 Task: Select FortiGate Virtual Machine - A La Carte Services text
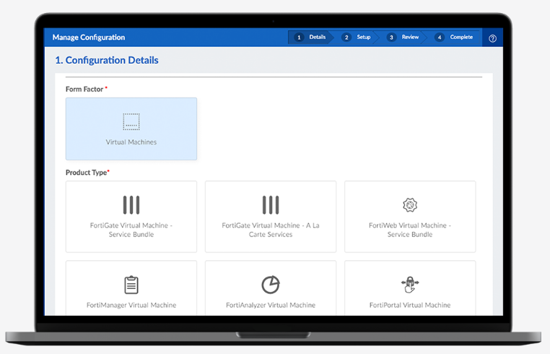[x=271, y=230]
